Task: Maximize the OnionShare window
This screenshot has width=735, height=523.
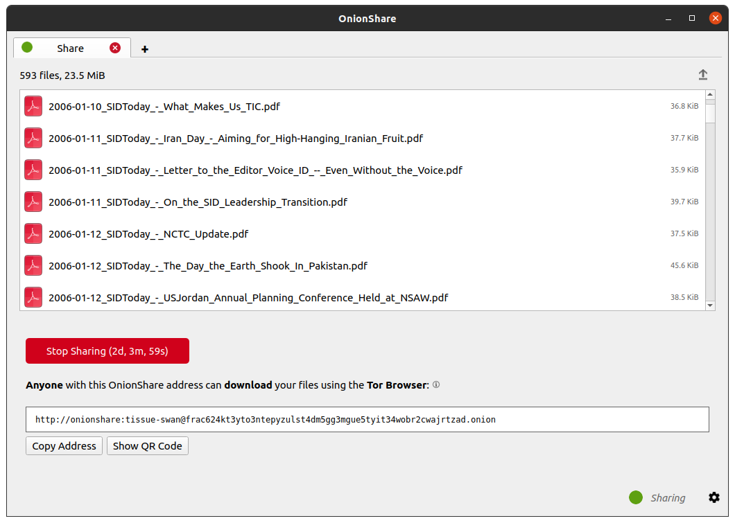Action: pyautogui.click(x=692, y=18)
